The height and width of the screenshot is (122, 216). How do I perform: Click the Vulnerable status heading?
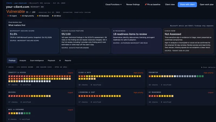coord(16,11)
